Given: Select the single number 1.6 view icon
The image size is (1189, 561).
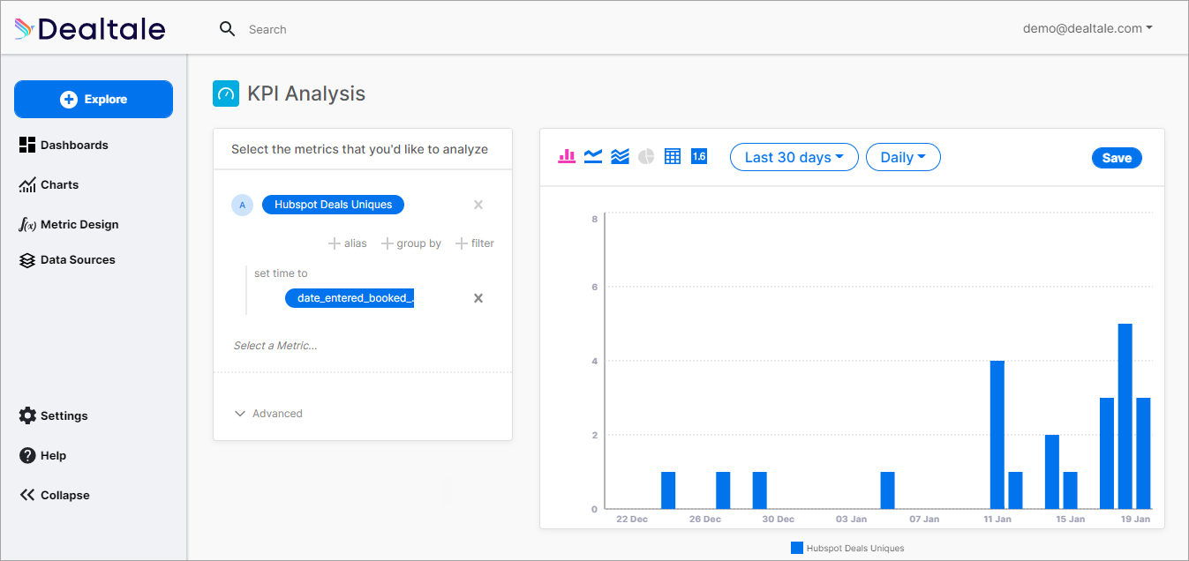Looking at the screenshot, I should [x=699, y=156].
